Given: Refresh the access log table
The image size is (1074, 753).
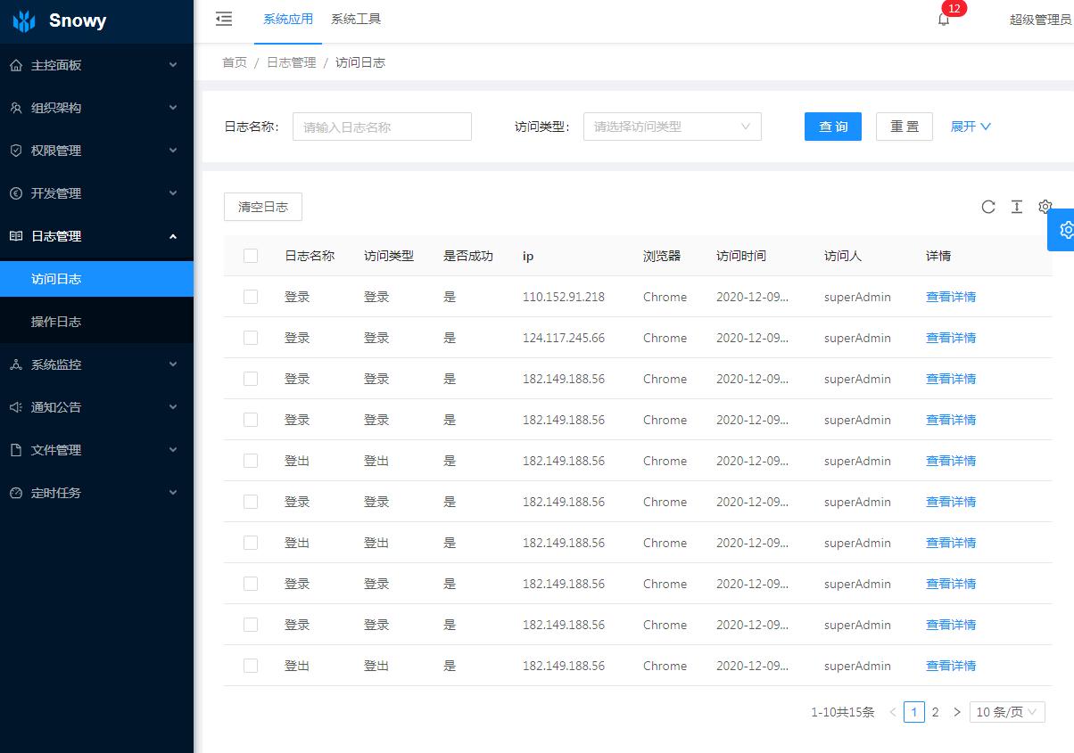Looking at the screenshot, I should (987, 207).
